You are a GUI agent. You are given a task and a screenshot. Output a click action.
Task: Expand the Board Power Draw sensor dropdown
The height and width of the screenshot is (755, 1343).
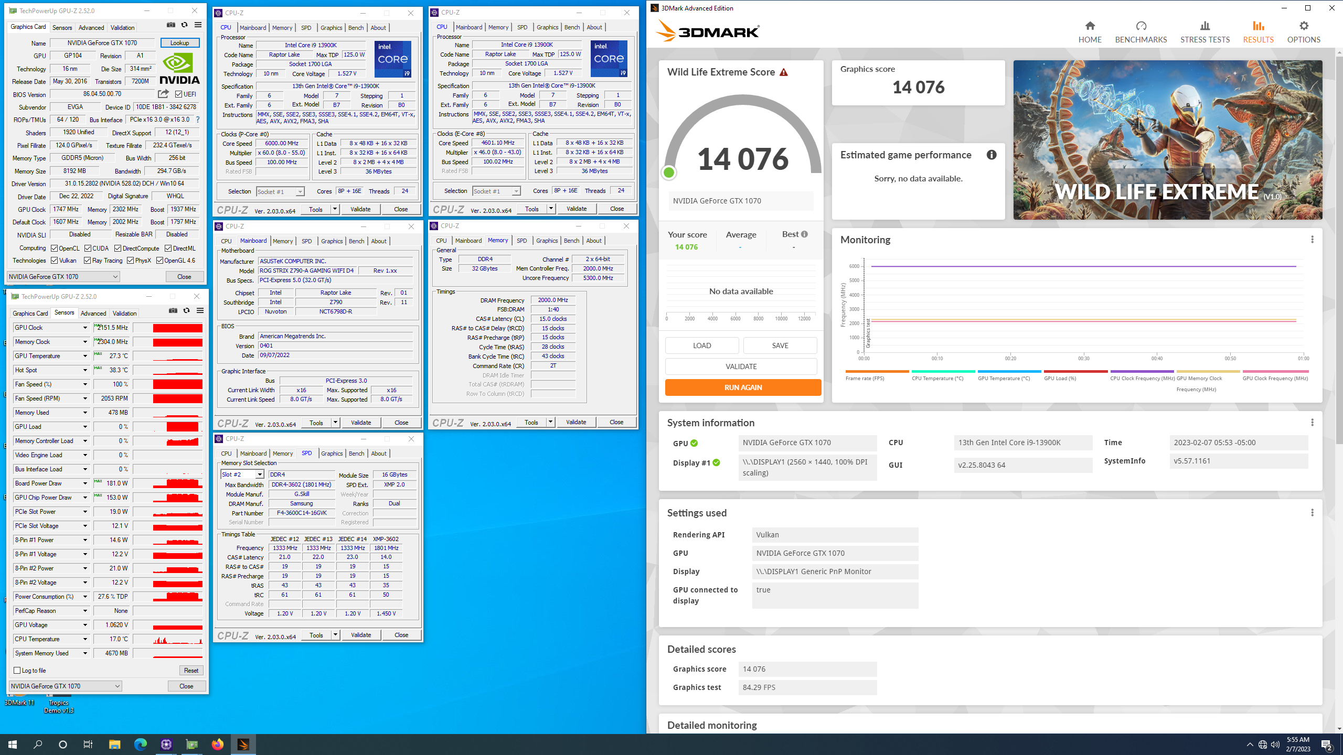click(x=85, y=483)
